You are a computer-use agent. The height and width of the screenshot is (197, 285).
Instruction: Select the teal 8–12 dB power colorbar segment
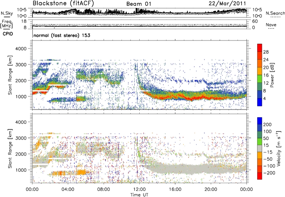260,87
